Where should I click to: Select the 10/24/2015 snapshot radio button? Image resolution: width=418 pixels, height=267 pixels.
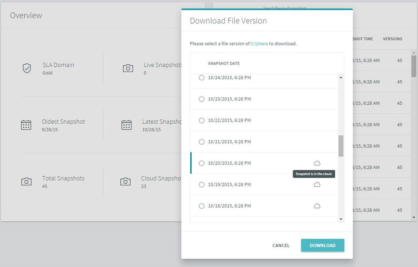[x=202, y=78]
